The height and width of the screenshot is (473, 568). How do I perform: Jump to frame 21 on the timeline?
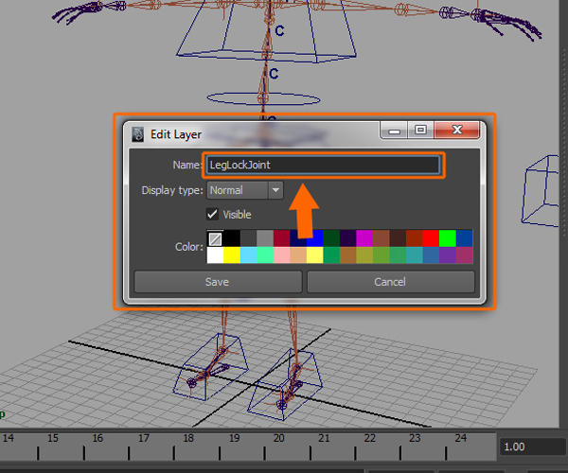tap(324, 438)
